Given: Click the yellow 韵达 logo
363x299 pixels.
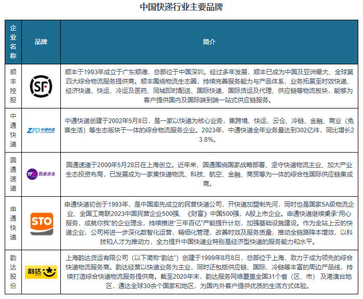Looking at the screenshot, I should pyautogui.click(x=41, y=272).
